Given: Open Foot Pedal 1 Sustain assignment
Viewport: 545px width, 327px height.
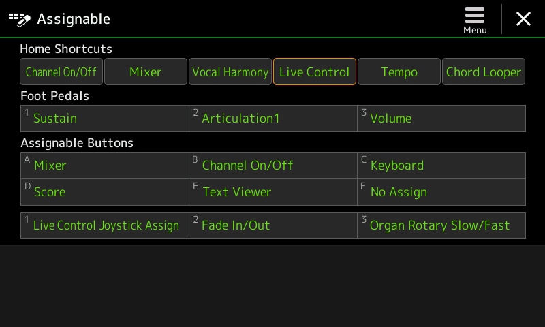Looking at the screenshot, I should (x=105, y=119).
